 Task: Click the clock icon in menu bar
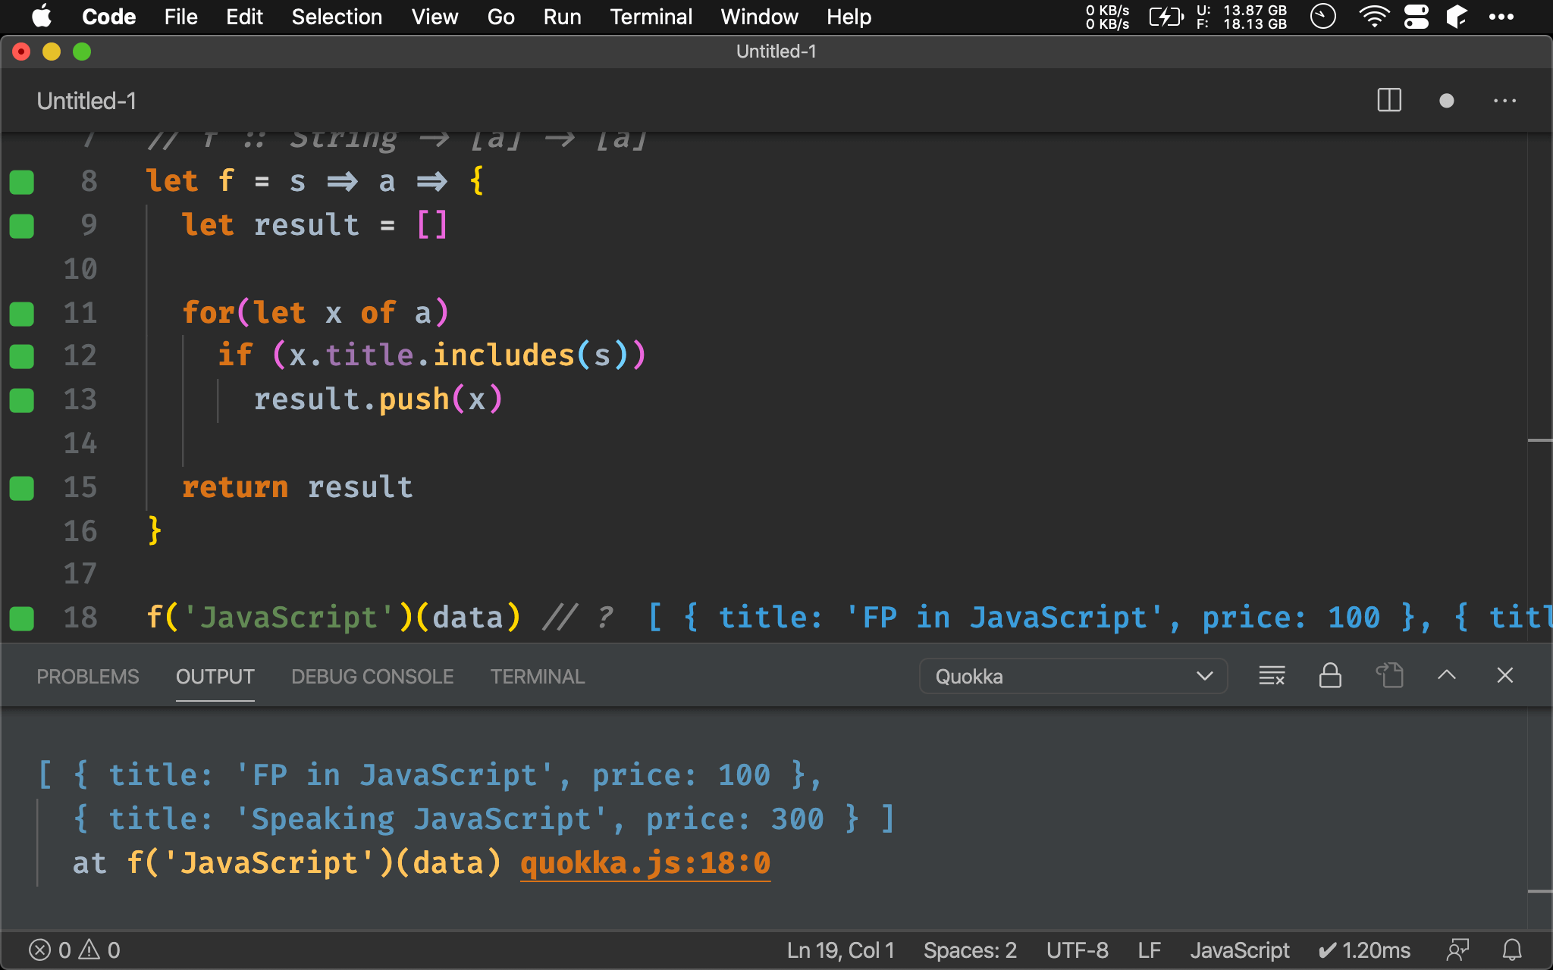(x=1322, y=17)
